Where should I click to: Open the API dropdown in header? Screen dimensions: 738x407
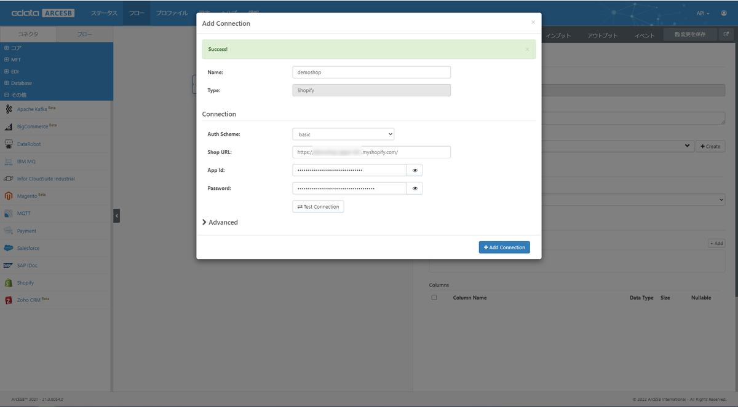703,13
